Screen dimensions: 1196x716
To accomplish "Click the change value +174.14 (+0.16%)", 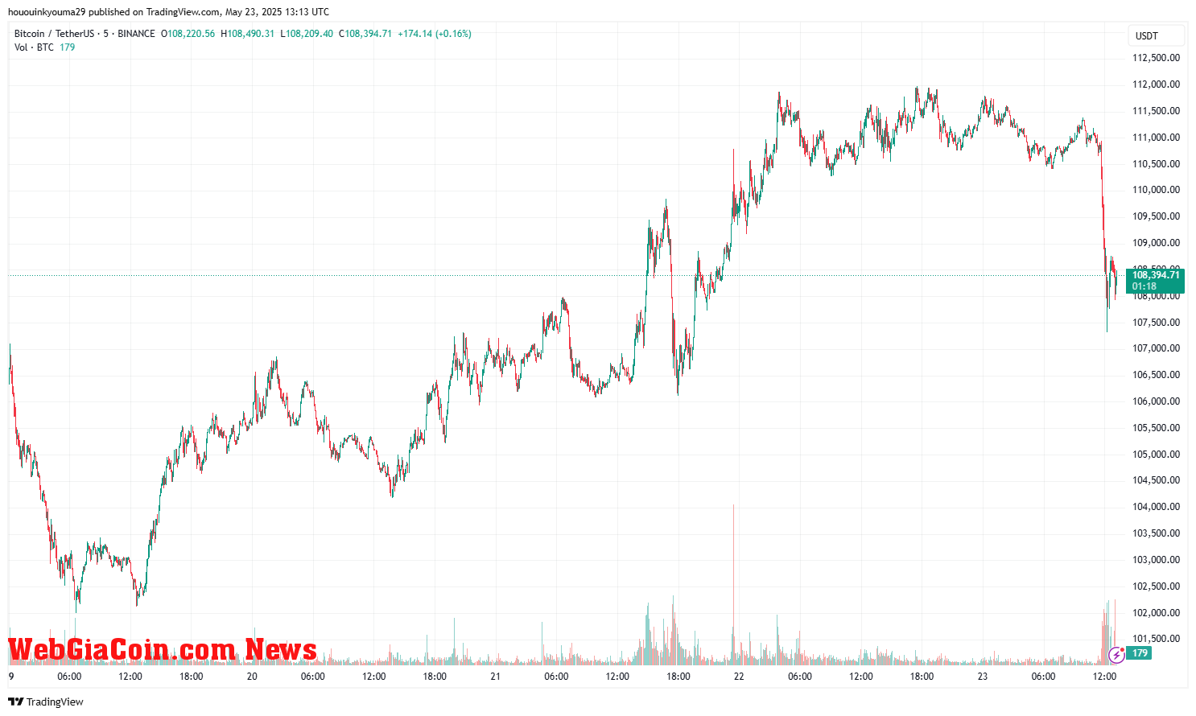I will (x=435, y=34).
